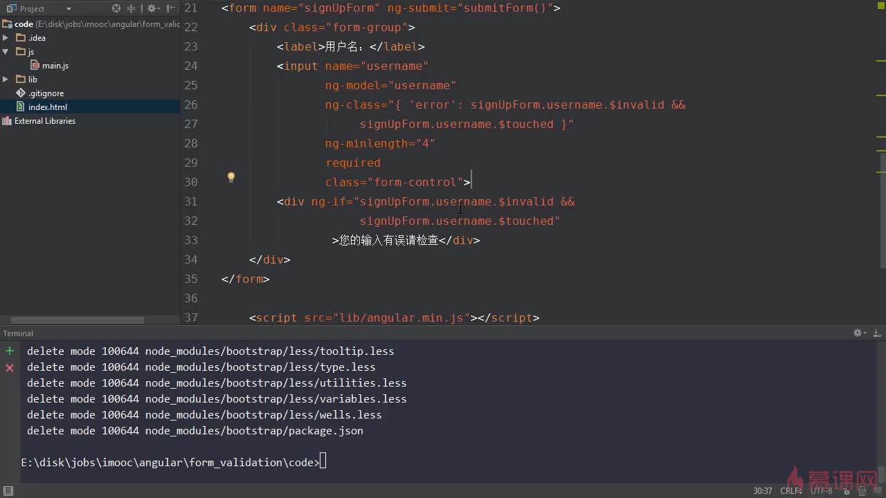This screenshot has width=886, height=498.
Task: Click the ng-minlength="4" attribute text
Action: coord(380,143)
